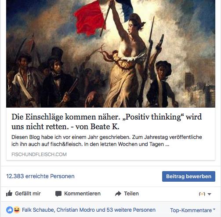Click the Kommentieren speech bubble icon
This screenshot has width=221, height=217.
coord(58,194)
